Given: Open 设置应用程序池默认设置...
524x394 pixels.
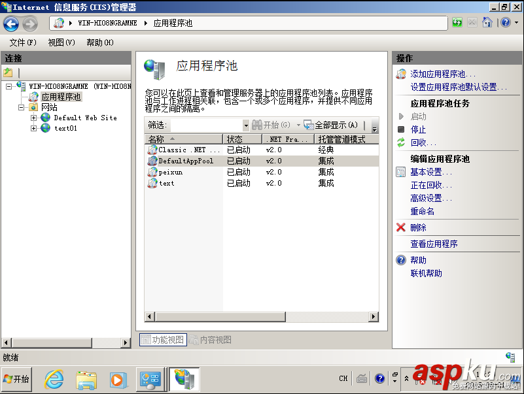Looking at the screenshot, I should click(x=459, y=87).
